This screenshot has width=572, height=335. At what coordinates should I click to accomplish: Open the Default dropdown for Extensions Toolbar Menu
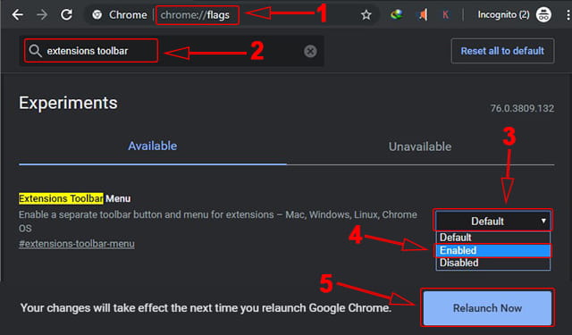492,221
